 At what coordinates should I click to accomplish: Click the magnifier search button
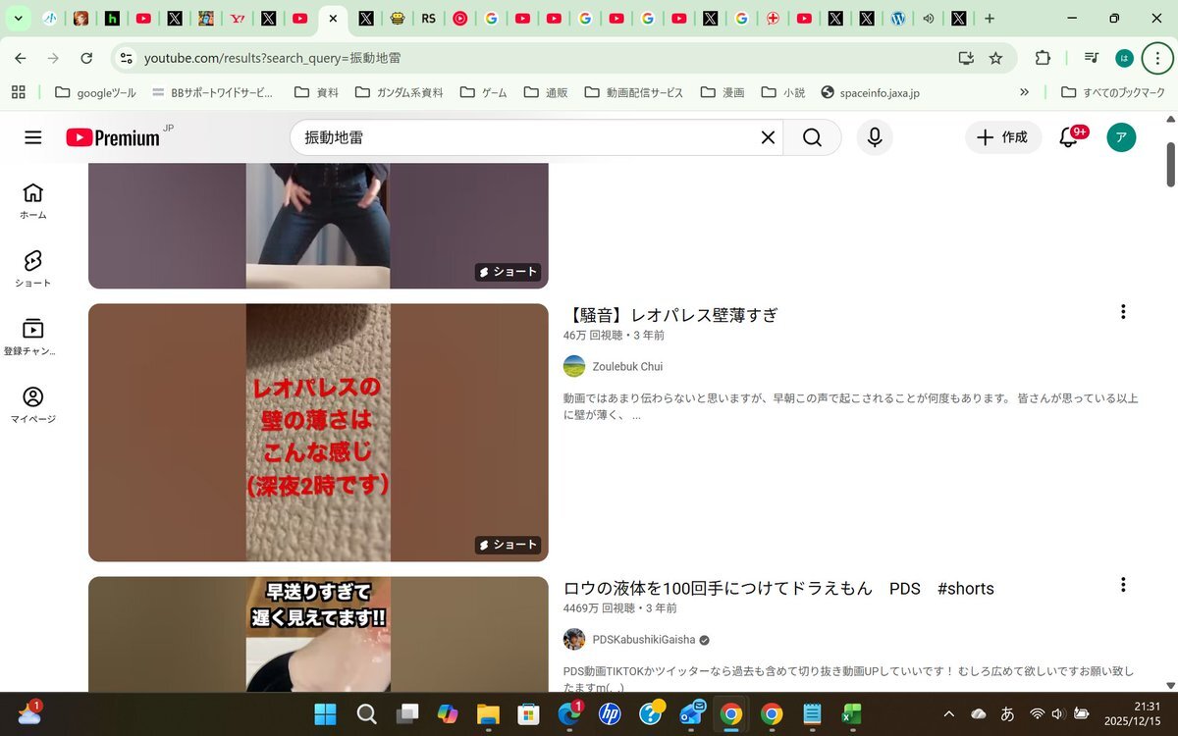point(812,137)
